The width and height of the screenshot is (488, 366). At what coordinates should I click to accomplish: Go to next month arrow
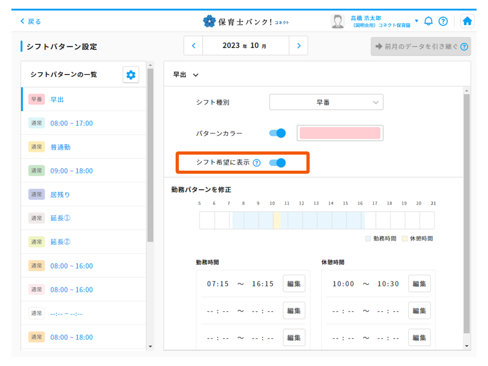[x=299, y=46]
